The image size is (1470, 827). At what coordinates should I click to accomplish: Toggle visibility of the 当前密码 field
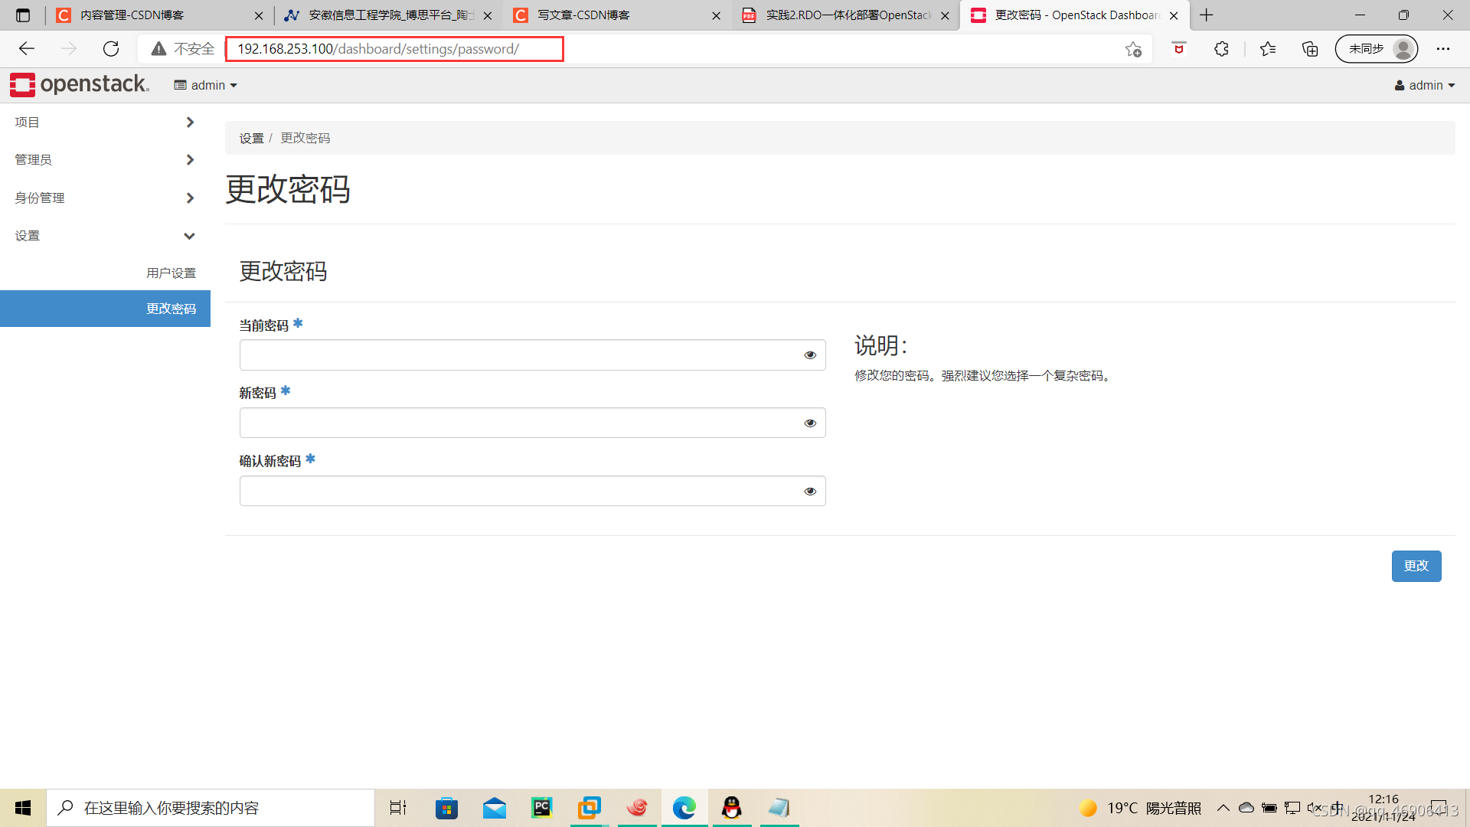click(x=809, y=355)
